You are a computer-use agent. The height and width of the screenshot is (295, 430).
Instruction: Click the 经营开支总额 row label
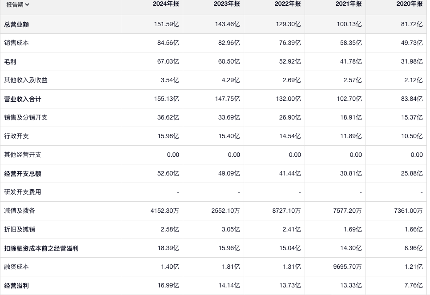click(x=23, y=174)
